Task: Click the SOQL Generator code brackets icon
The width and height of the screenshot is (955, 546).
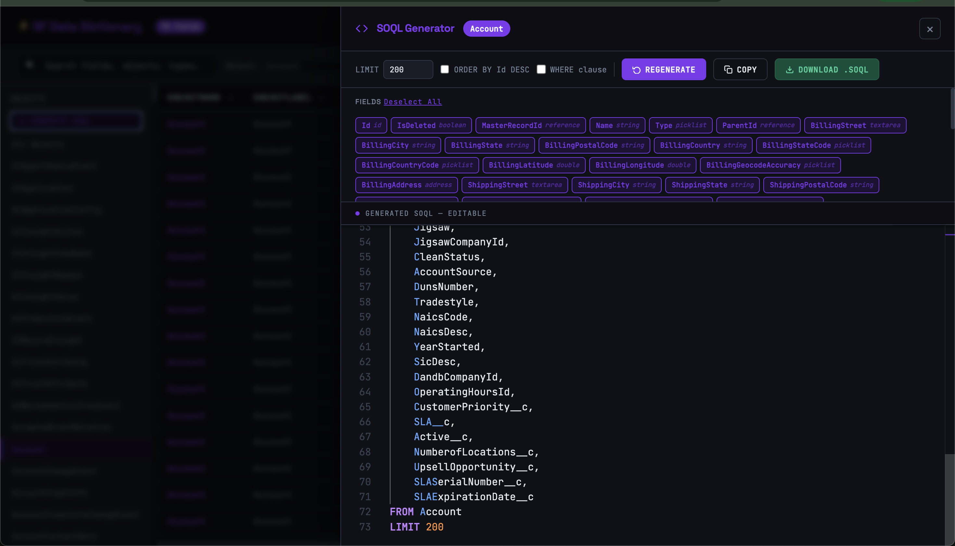Action: pos(362,29)
